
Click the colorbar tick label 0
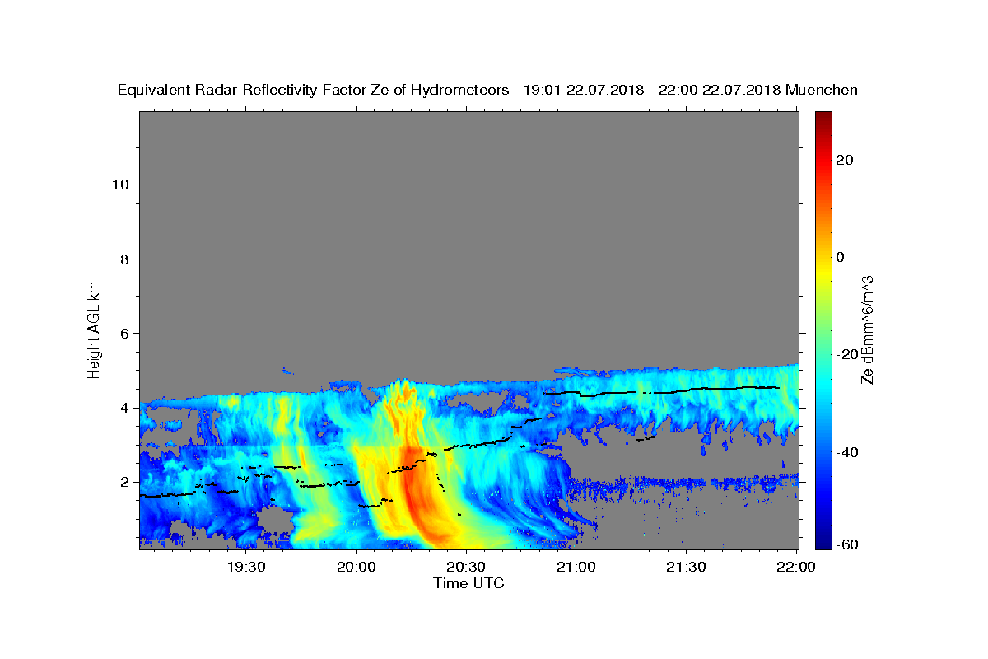840,257
